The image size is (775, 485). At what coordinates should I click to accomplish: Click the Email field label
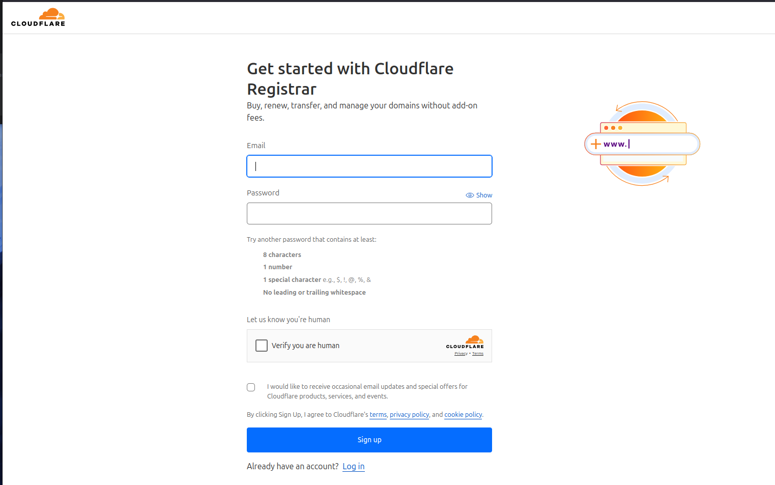coord(256,146)
